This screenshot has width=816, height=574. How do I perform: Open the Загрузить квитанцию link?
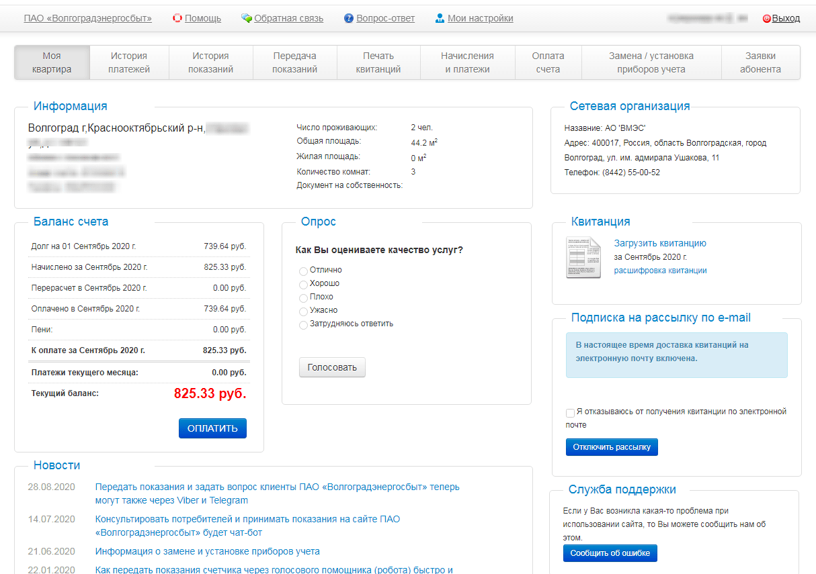(x=659, y=243)
